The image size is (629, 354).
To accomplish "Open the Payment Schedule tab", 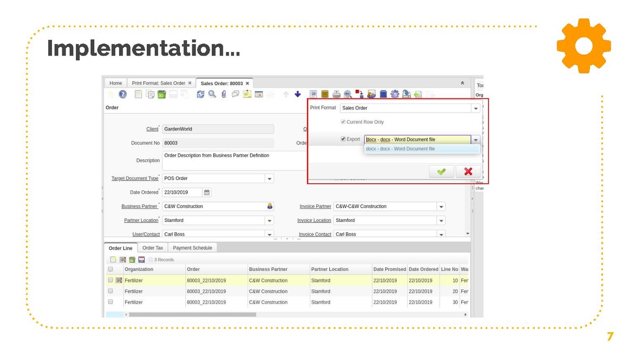I will [192, 248].
